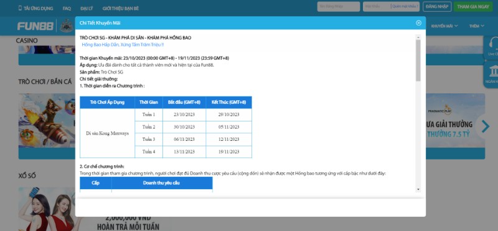Open Giới Thiệu Bạn Bè link
This screenshot has width=498, height=231.
click(121, 8)
